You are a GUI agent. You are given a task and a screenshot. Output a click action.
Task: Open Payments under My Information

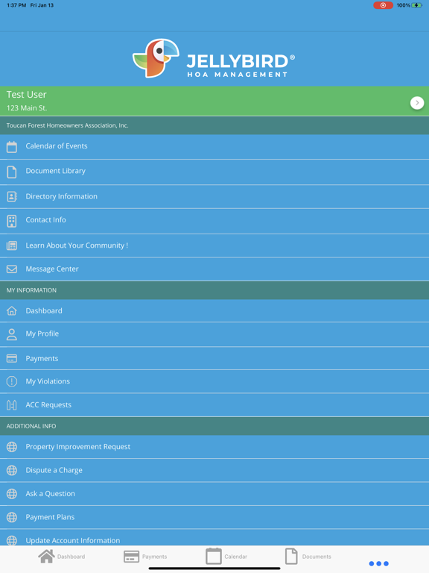click(x=214, y=358)
